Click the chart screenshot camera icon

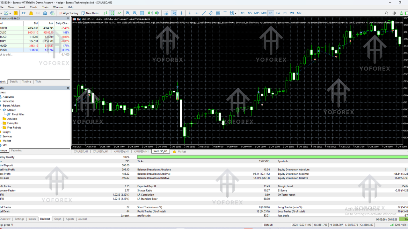click(x=166, y=13)
